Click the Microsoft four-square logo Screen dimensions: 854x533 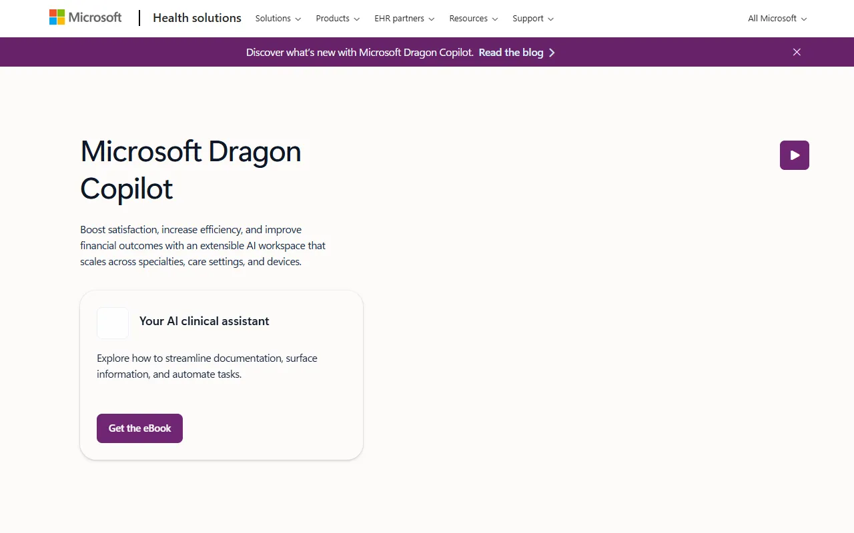coord(57,17)
